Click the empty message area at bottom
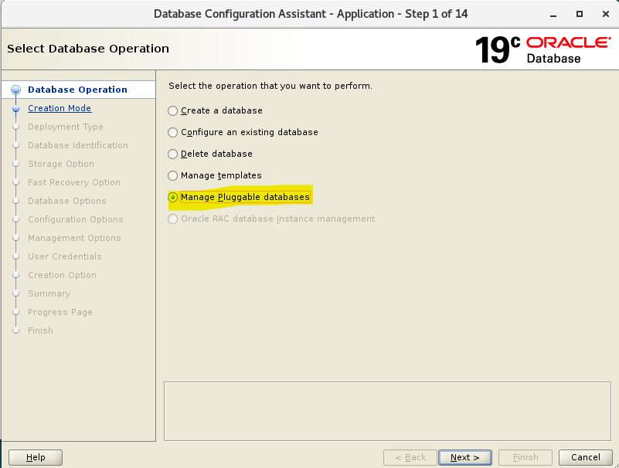Image resolution: width=619 pixels, height=468 pixels. point(387,411)
